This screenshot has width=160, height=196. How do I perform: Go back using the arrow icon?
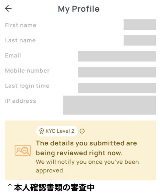(8, 8)
